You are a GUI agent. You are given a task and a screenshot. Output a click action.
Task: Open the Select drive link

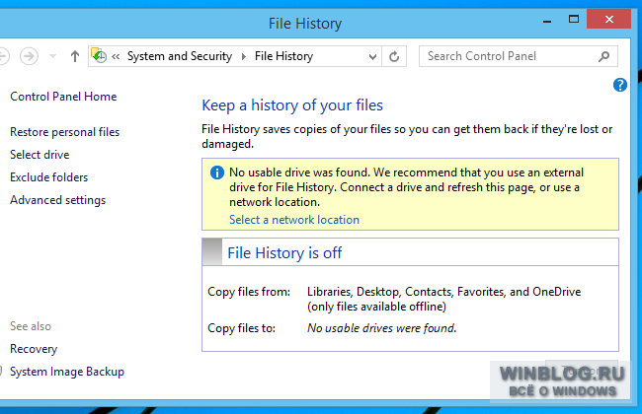click(x=40, y=155)
